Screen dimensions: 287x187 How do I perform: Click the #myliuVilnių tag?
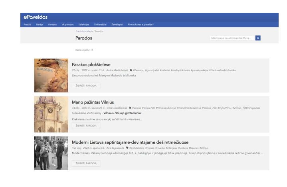[224, 108]
